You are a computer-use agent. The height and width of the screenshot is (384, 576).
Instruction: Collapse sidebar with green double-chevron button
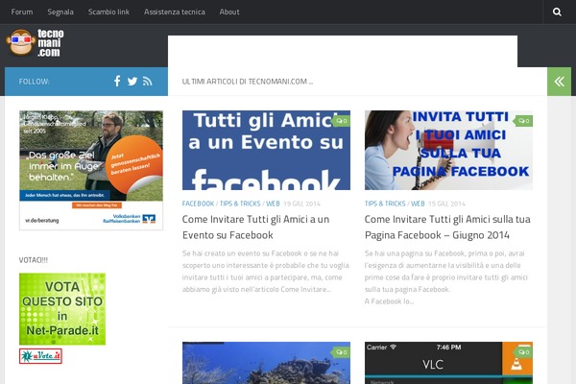(x=559, y=82)
